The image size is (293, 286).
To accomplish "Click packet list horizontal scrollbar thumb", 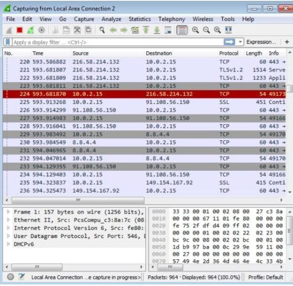I will (x=78, y=200).
